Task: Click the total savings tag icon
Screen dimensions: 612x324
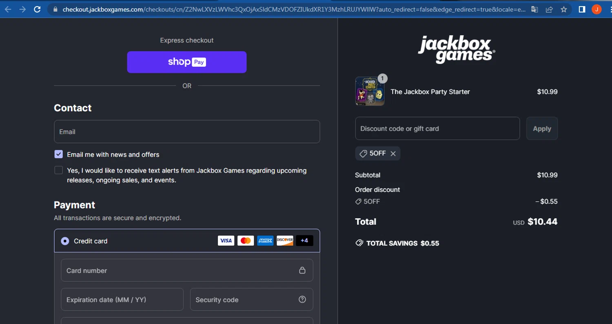Action: [359, 243]
